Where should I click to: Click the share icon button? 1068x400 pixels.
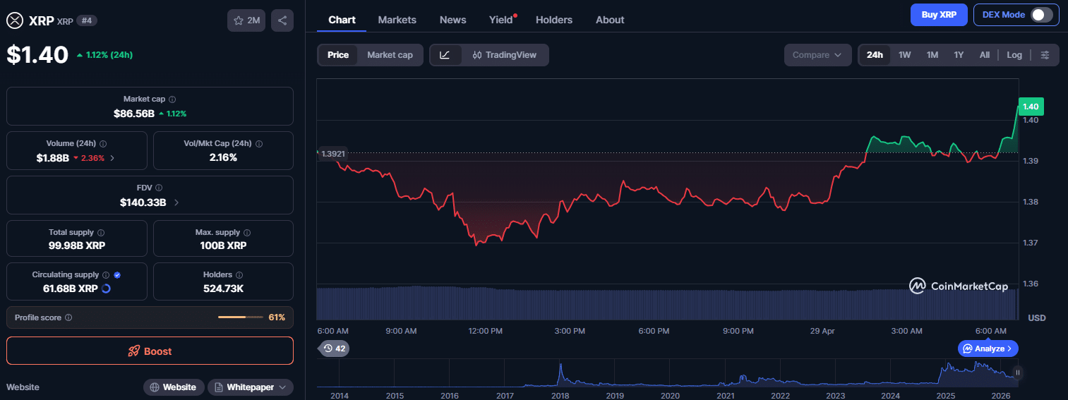[282, 20]
